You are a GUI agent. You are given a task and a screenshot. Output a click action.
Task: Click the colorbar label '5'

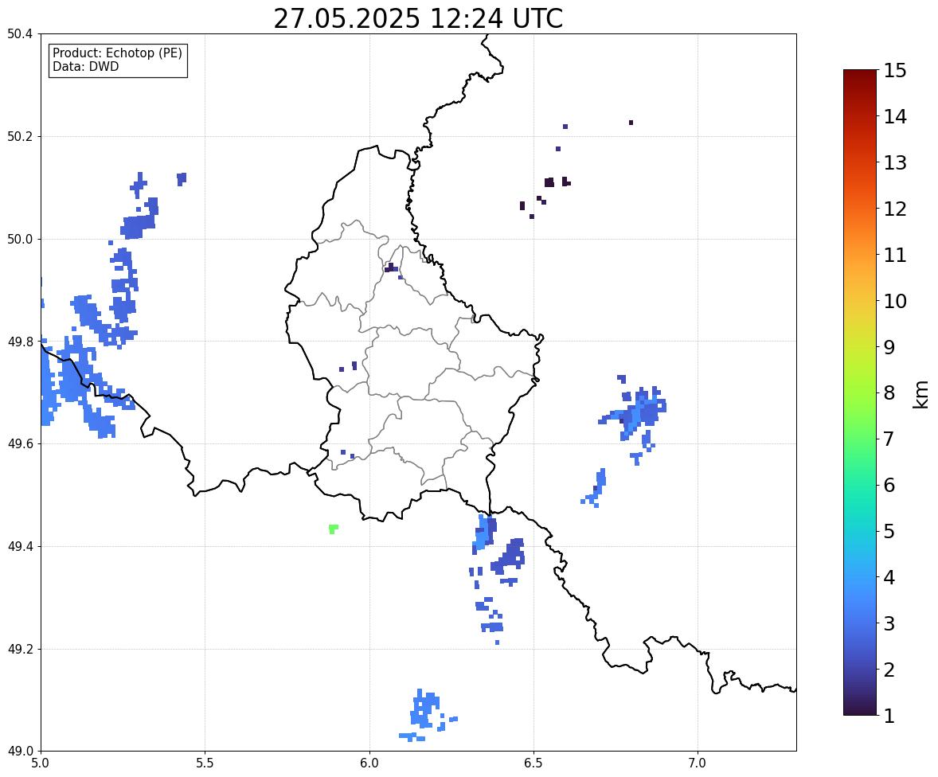(x=889, y=531)
